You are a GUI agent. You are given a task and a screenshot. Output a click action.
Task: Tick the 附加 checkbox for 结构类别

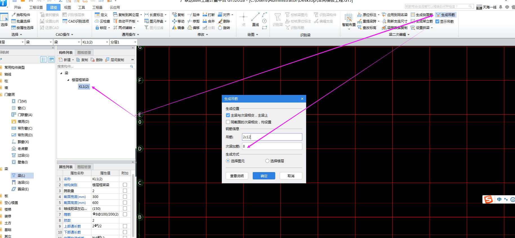tap(125, 185)
